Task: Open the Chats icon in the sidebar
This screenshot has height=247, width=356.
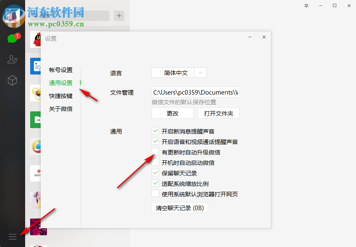Action: 13,38
